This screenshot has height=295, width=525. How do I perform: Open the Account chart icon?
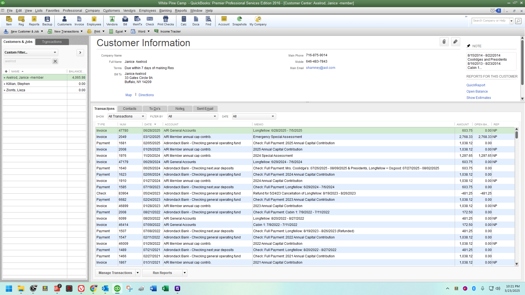point(224,21)
